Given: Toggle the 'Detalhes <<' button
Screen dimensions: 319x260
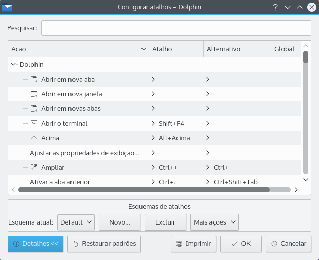Looking at the screenshot, I should 36,244.
